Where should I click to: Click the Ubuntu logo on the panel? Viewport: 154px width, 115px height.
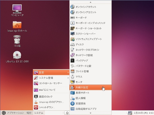coord(4,113)
